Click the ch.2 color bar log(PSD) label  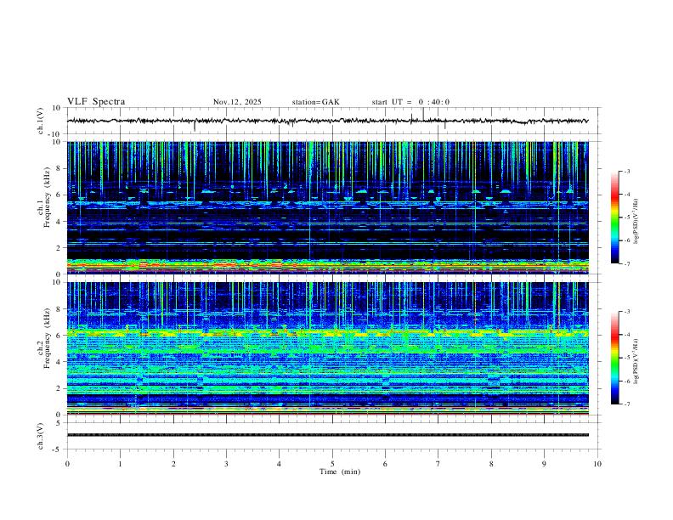coord(636,361)
